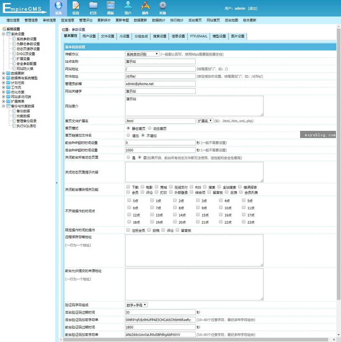The width and height of the screenshot is (341, 342).
Task: Click the vertical scrollbar of the settings page
Action: click(x=338, y=163)
